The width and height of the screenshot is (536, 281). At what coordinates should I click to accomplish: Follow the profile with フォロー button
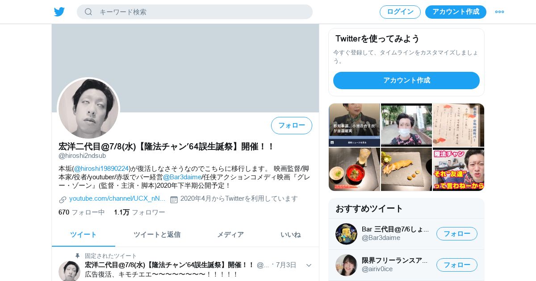tap(292, 126)
